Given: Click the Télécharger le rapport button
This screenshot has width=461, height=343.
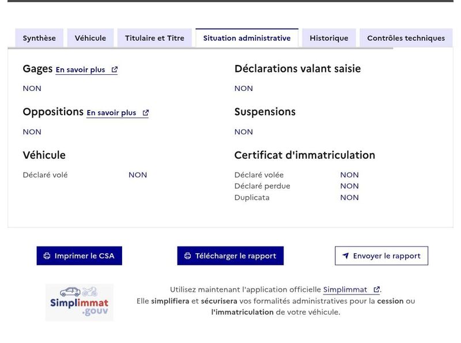Looking at the screenshot, I should click(x=230, y=256).
